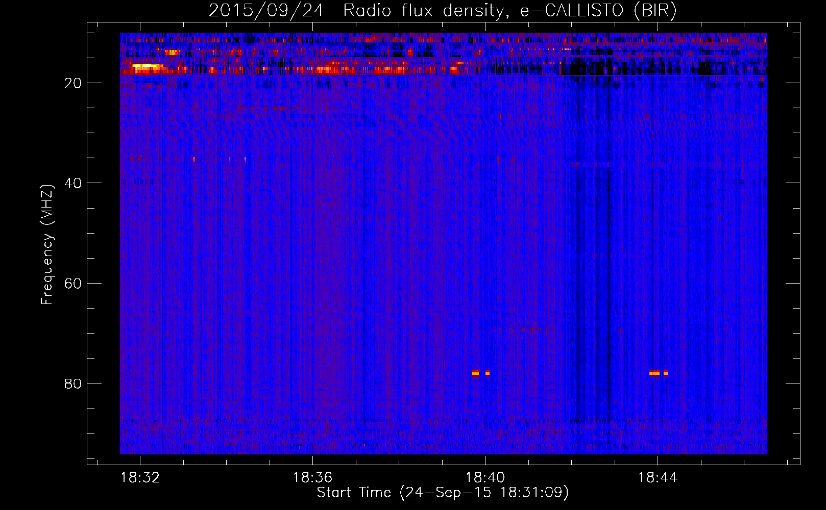Click the 18:36 time tick label
The width and height of the screenshot is (826, 510).
[312, 477]
